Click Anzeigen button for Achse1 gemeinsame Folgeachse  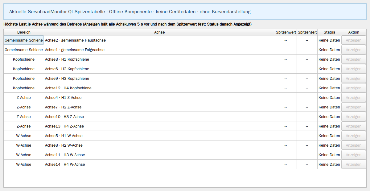[354, 50]
